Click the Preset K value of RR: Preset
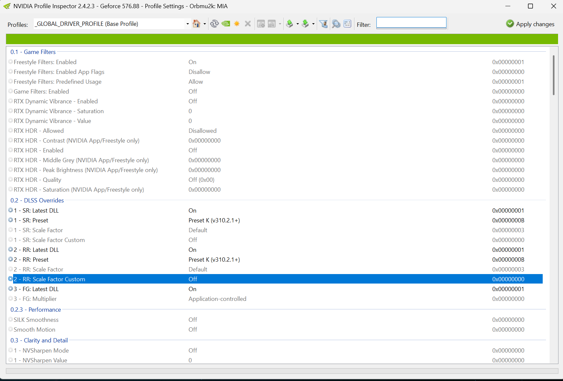 coord(214,259)
